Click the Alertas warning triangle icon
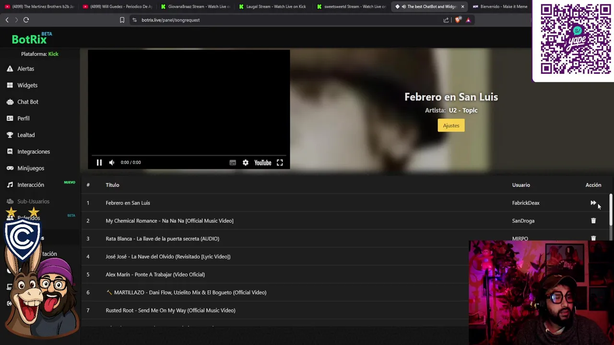Image resolution: width=614 pixels, height=345 pixels. tap(10, 69)
